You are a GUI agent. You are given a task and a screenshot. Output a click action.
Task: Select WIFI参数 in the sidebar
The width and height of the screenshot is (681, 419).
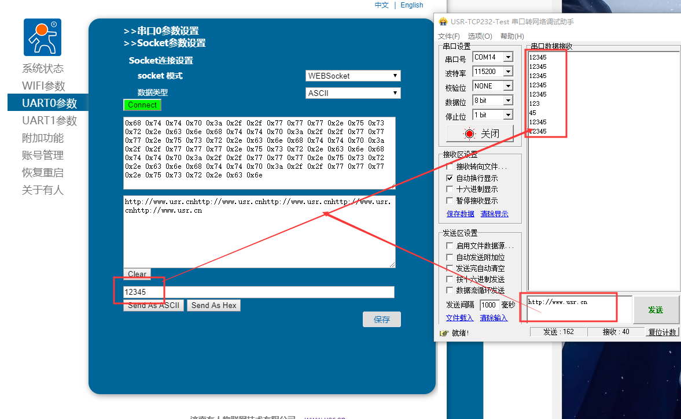click(43, 86)
